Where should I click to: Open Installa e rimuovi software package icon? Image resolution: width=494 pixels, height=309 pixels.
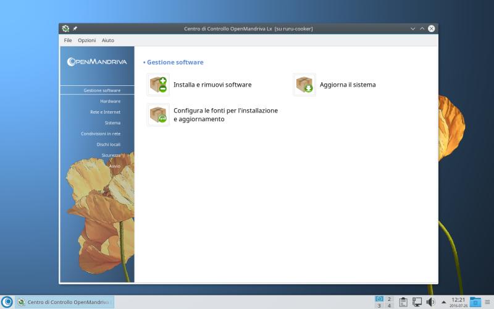click(158, 85)
